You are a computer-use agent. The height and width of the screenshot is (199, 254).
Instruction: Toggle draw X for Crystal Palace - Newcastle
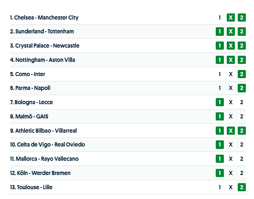[x=231, y=46]
